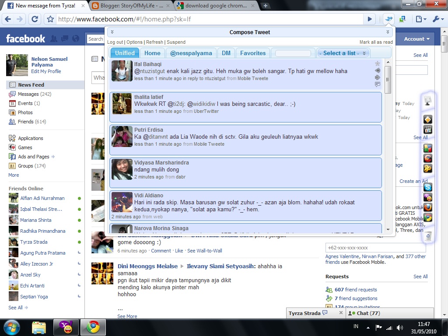Click the Windows Start orb

[12, 327]
